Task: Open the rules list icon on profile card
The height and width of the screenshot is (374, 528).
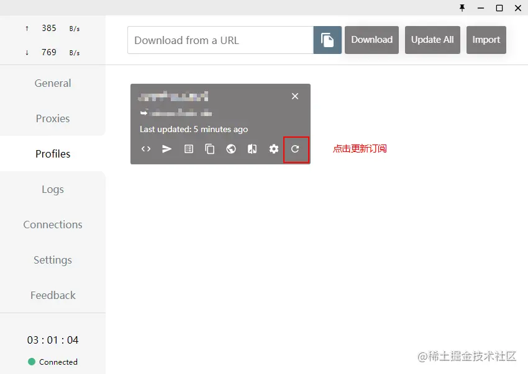Action: tap(189, 149)
